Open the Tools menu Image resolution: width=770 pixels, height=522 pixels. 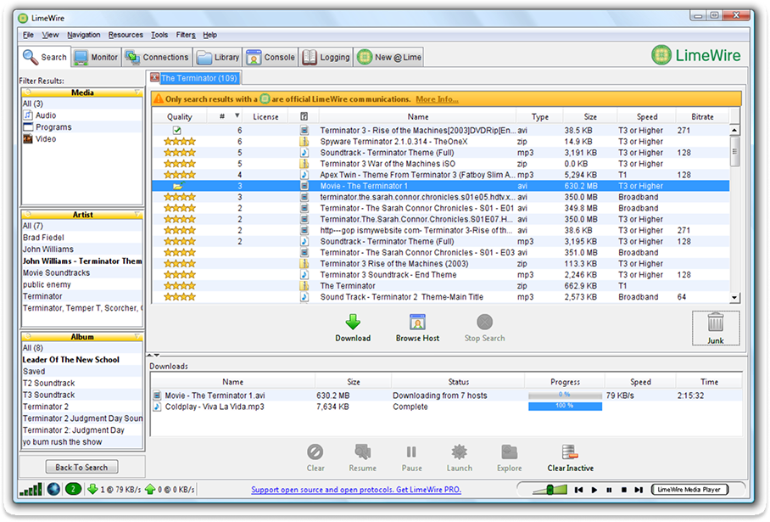point(159,35)
